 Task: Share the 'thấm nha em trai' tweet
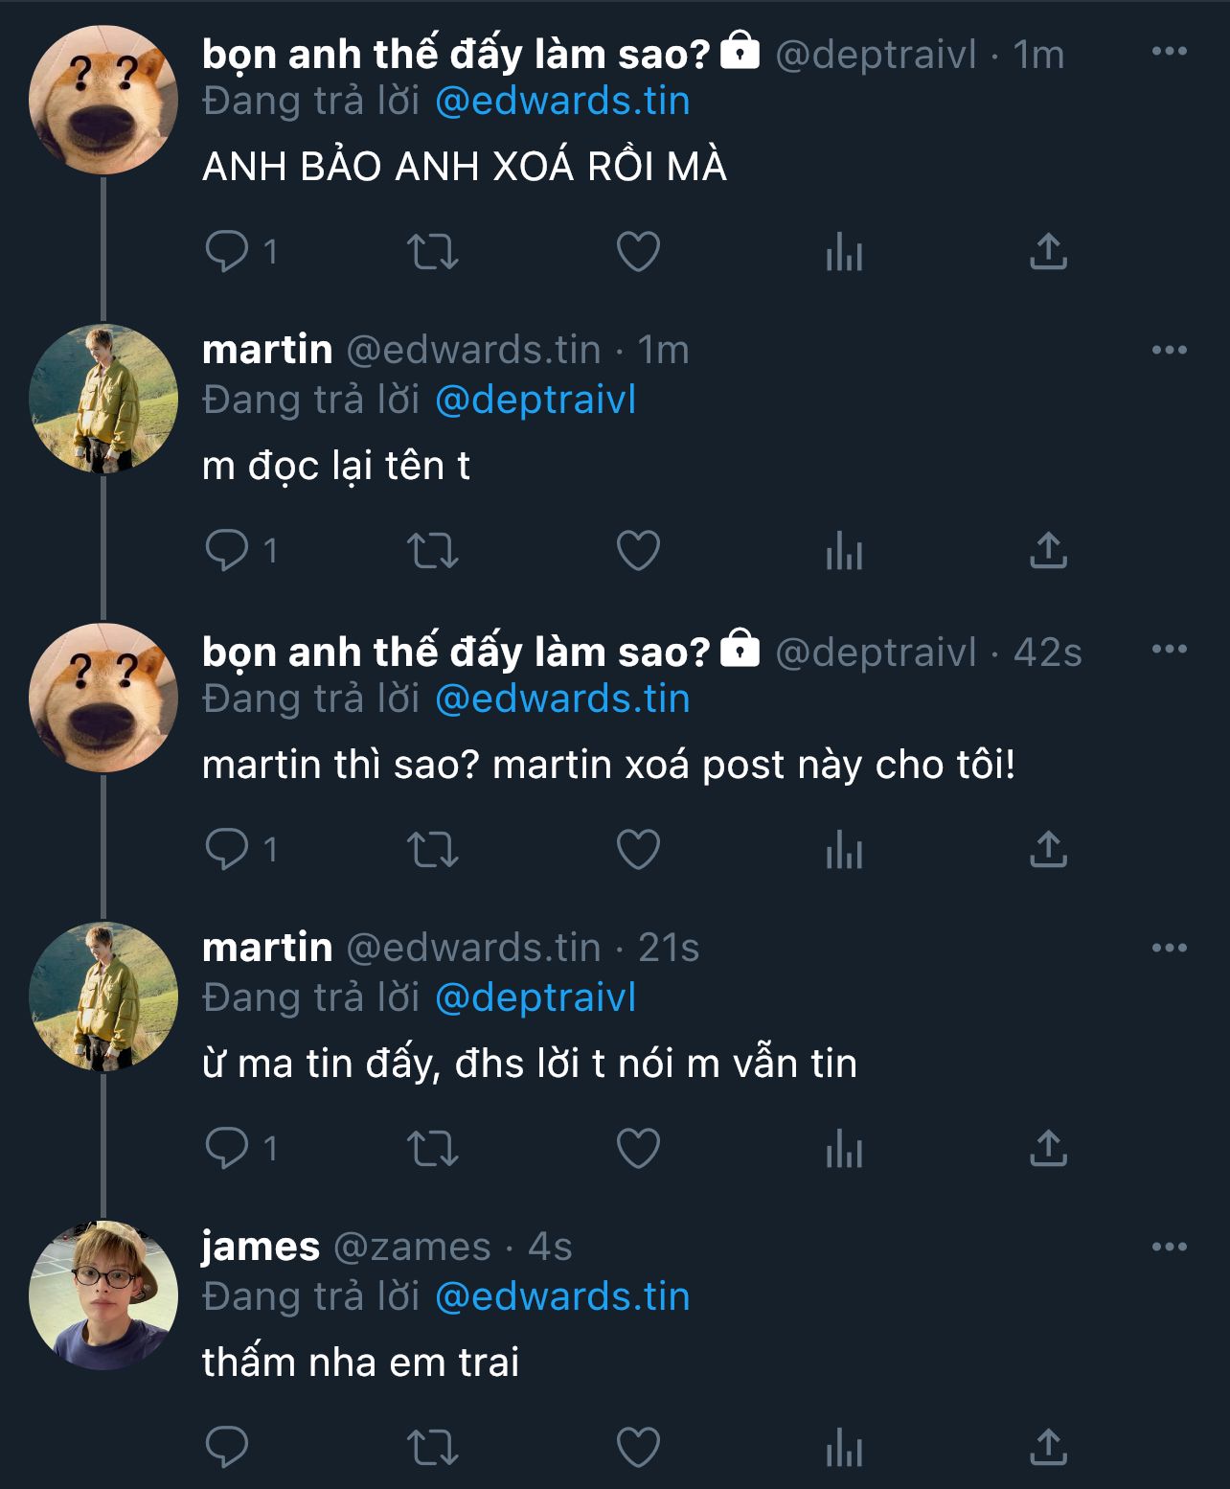pos(1048,1447)
